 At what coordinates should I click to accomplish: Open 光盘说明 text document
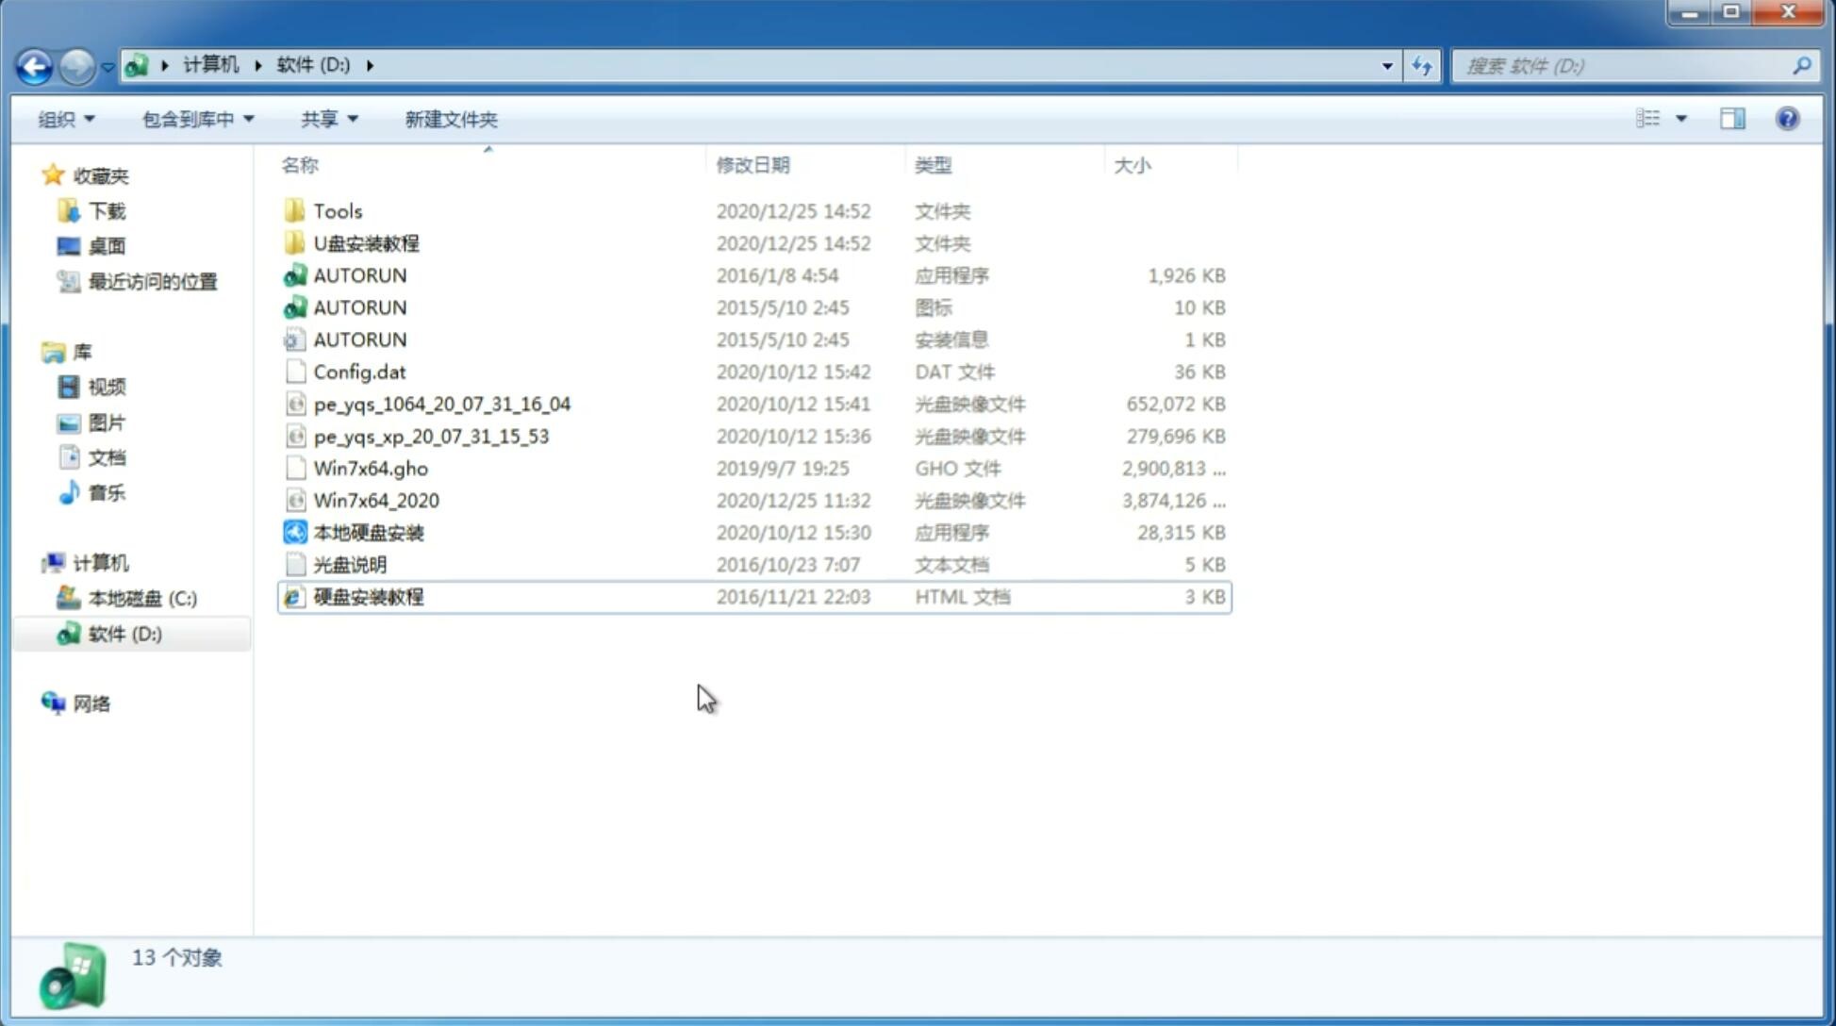click(349, 563)
